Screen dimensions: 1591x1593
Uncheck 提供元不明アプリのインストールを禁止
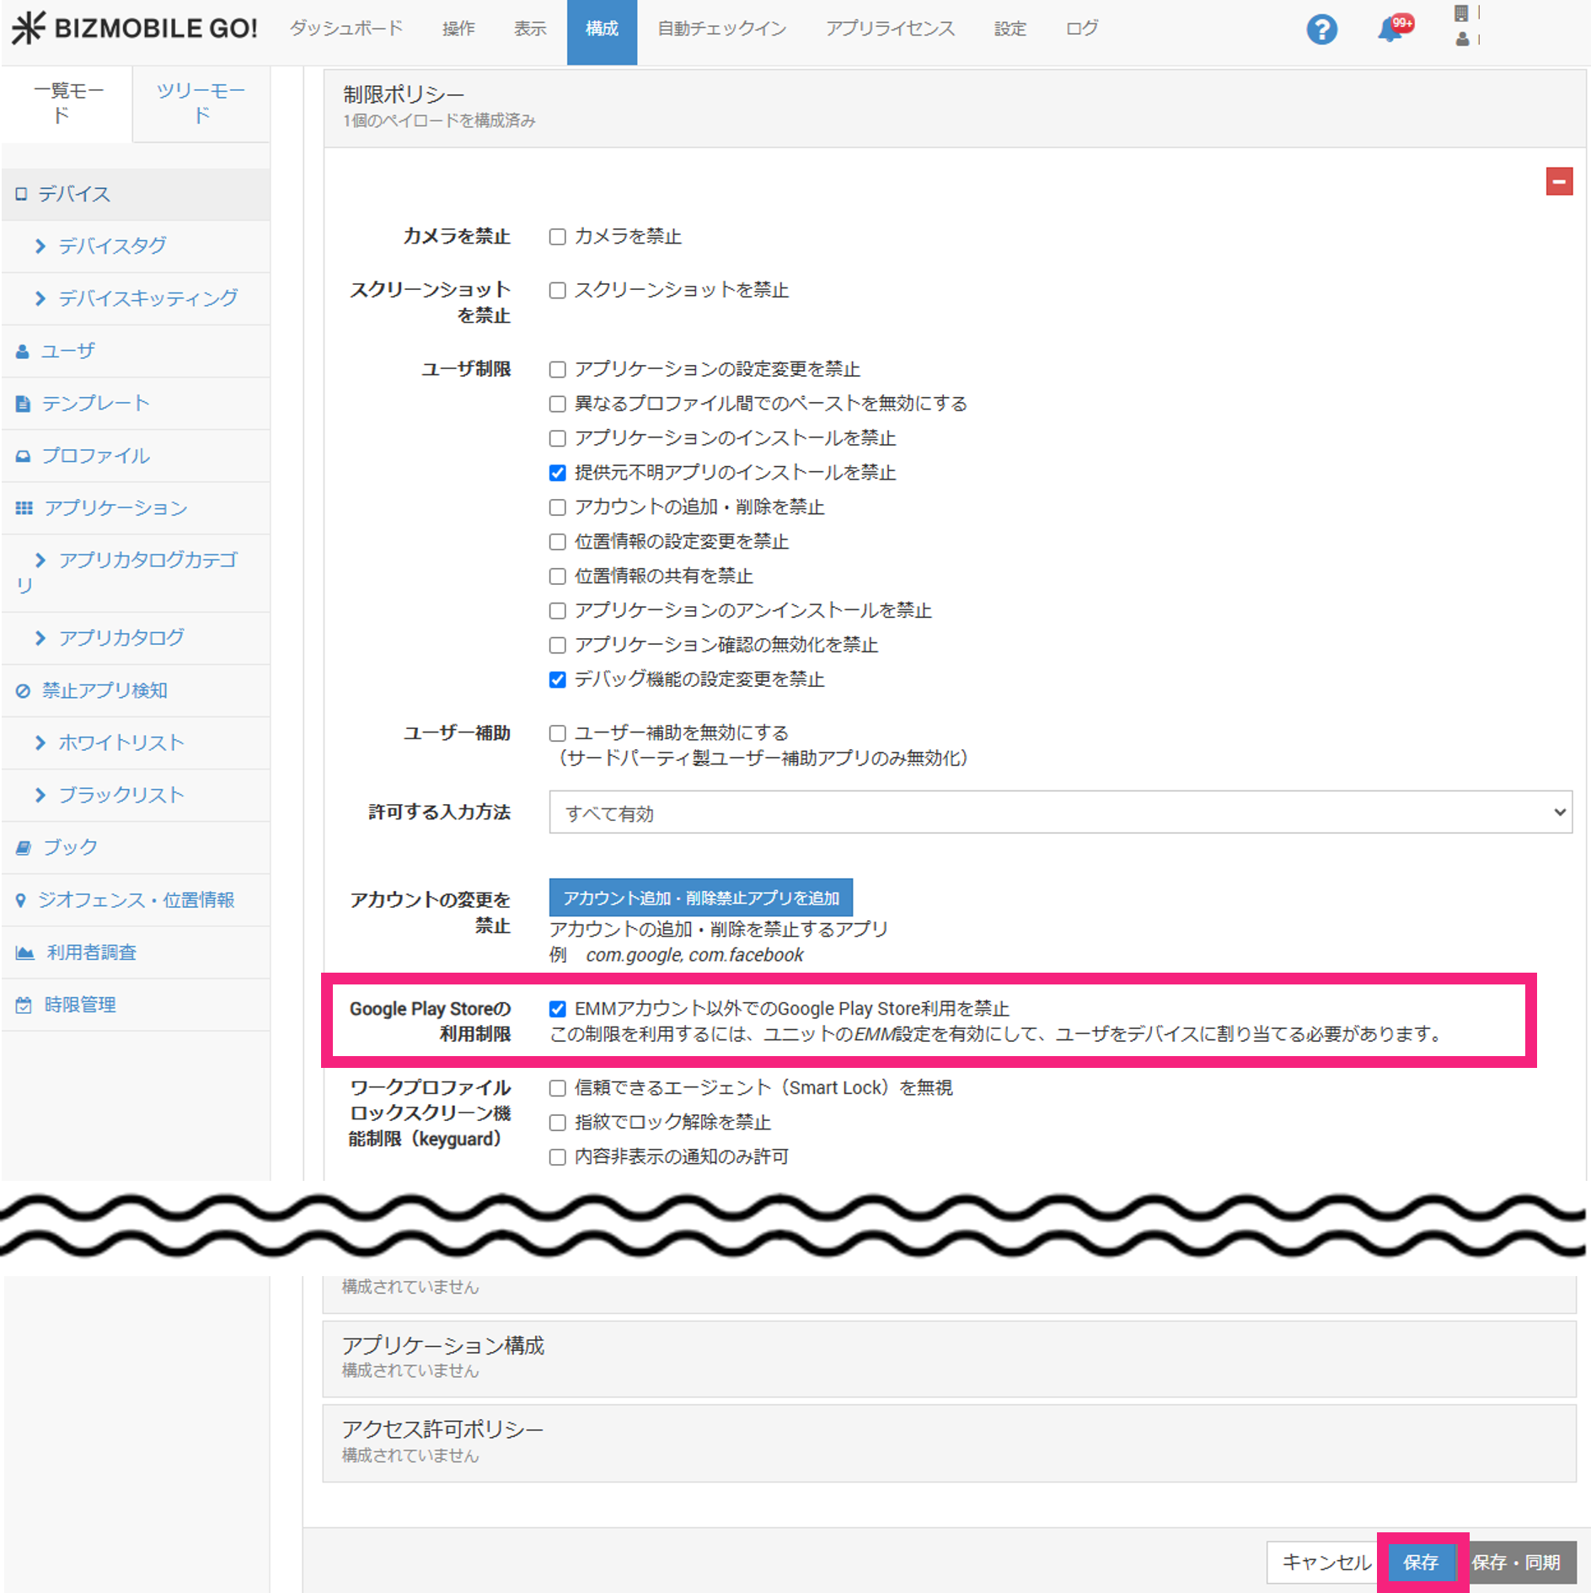pos(557,473)
